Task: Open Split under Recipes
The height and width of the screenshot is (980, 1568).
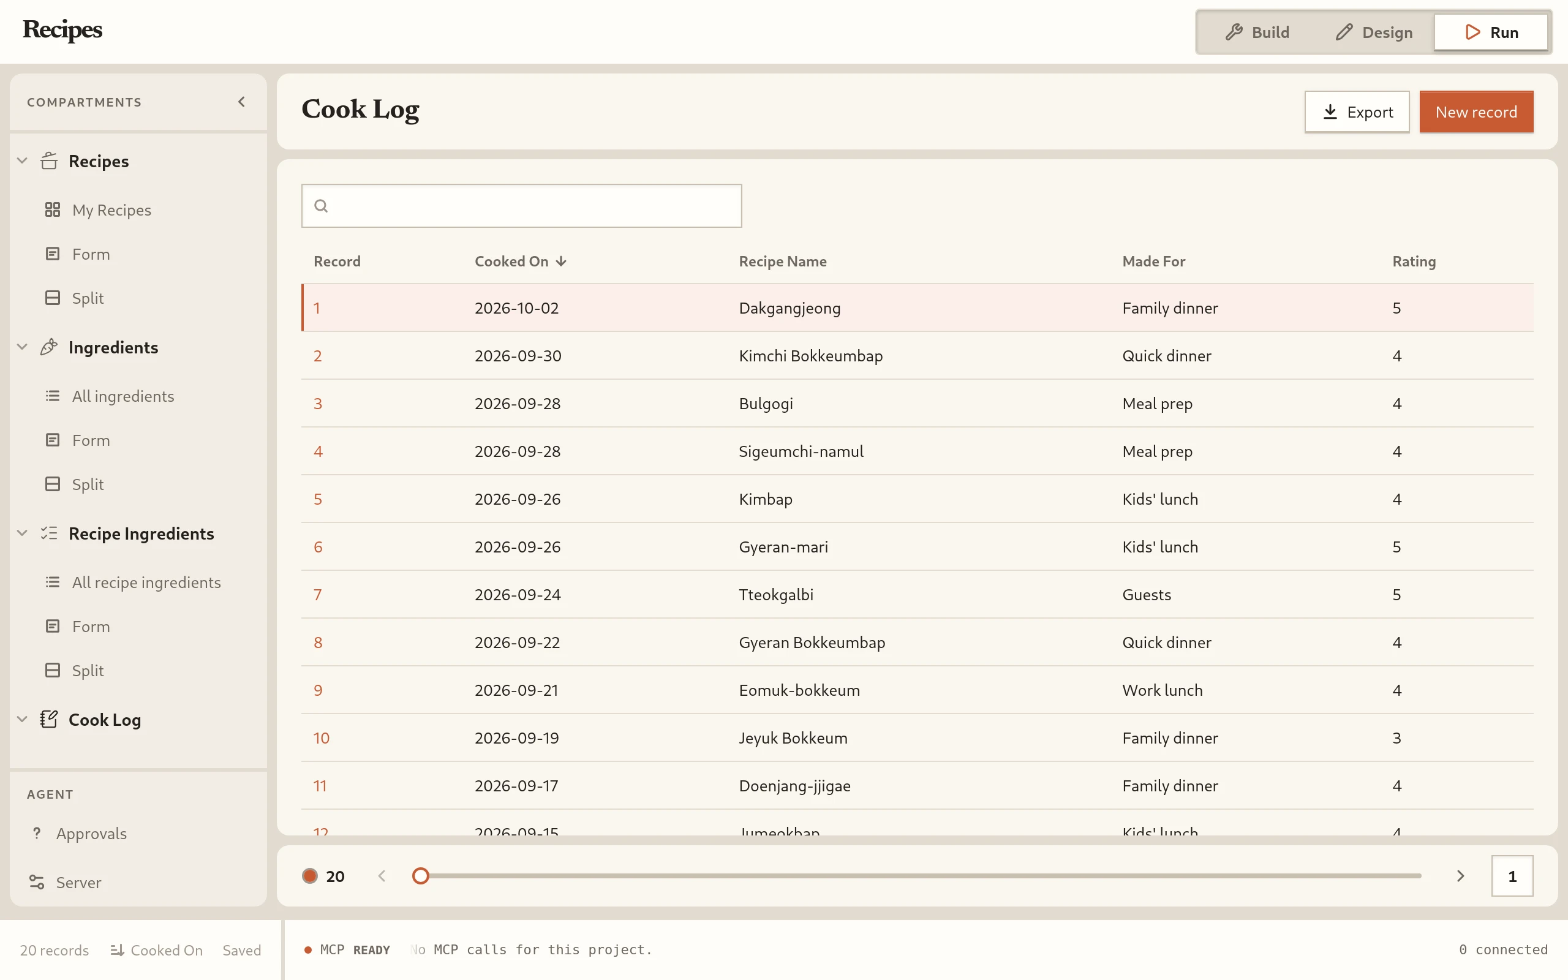Action: tap(74, 298)
